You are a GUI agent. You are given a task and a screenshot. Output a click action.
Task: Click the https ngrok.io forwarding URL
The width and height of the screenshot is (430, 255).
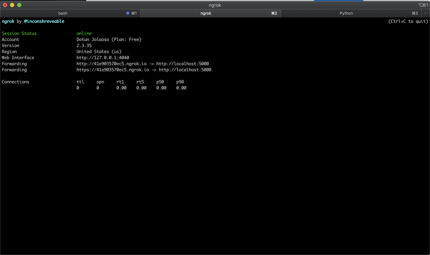pyautogui.click(x=114, y=70)
